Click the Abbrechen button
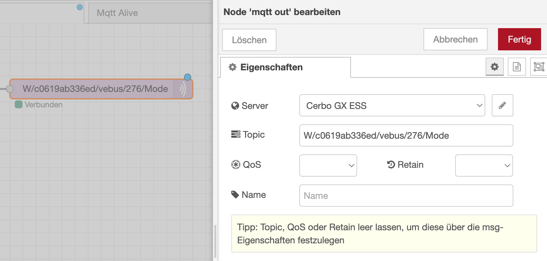This screenshot has width=547, height=261. (456, 39)
